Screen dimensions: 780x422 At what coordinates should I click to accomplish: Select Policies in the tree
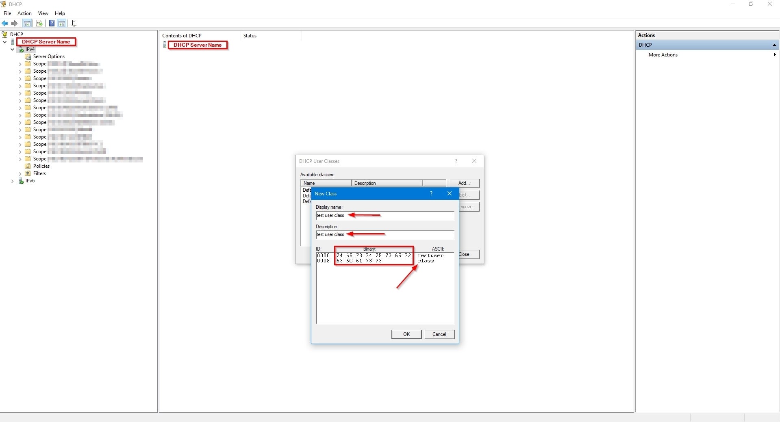tap(41, 166)
